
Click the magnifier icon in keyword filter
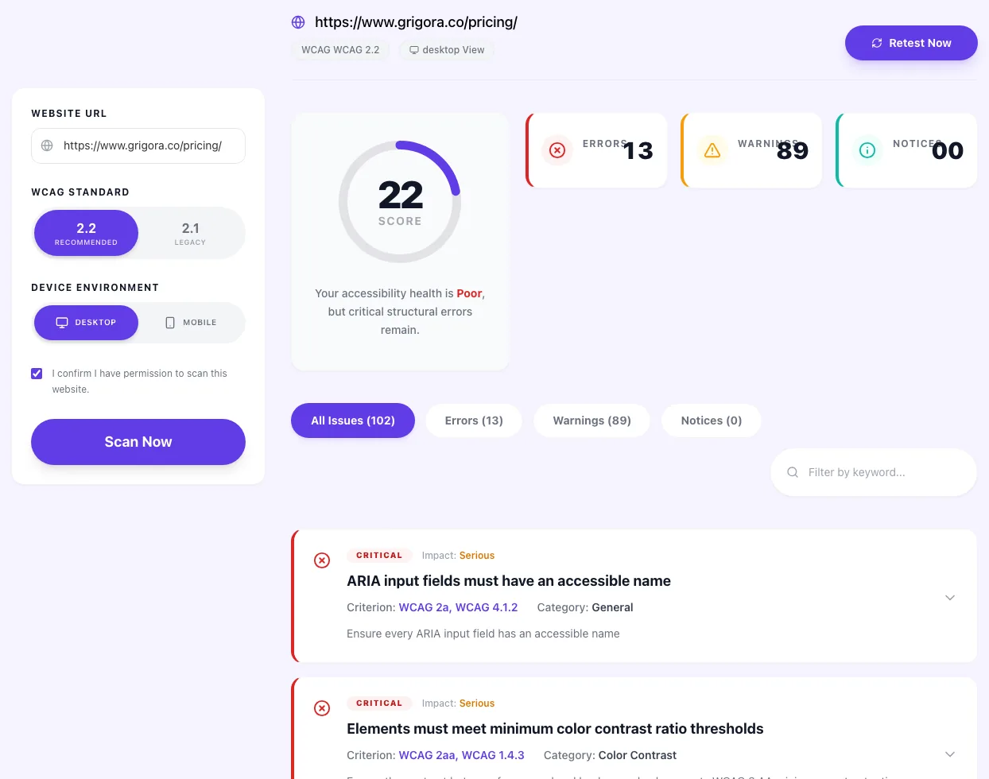coord(793,472)
